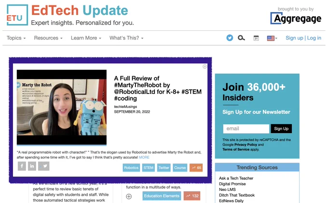Open Digital Promise source
Viewport: 328px width, 203px height.
(232, 184)
